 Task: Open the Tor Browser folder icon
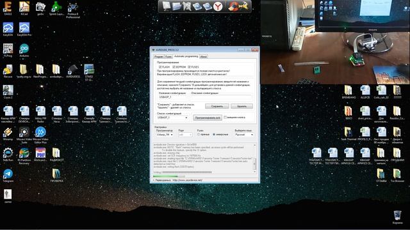[397, 175]
